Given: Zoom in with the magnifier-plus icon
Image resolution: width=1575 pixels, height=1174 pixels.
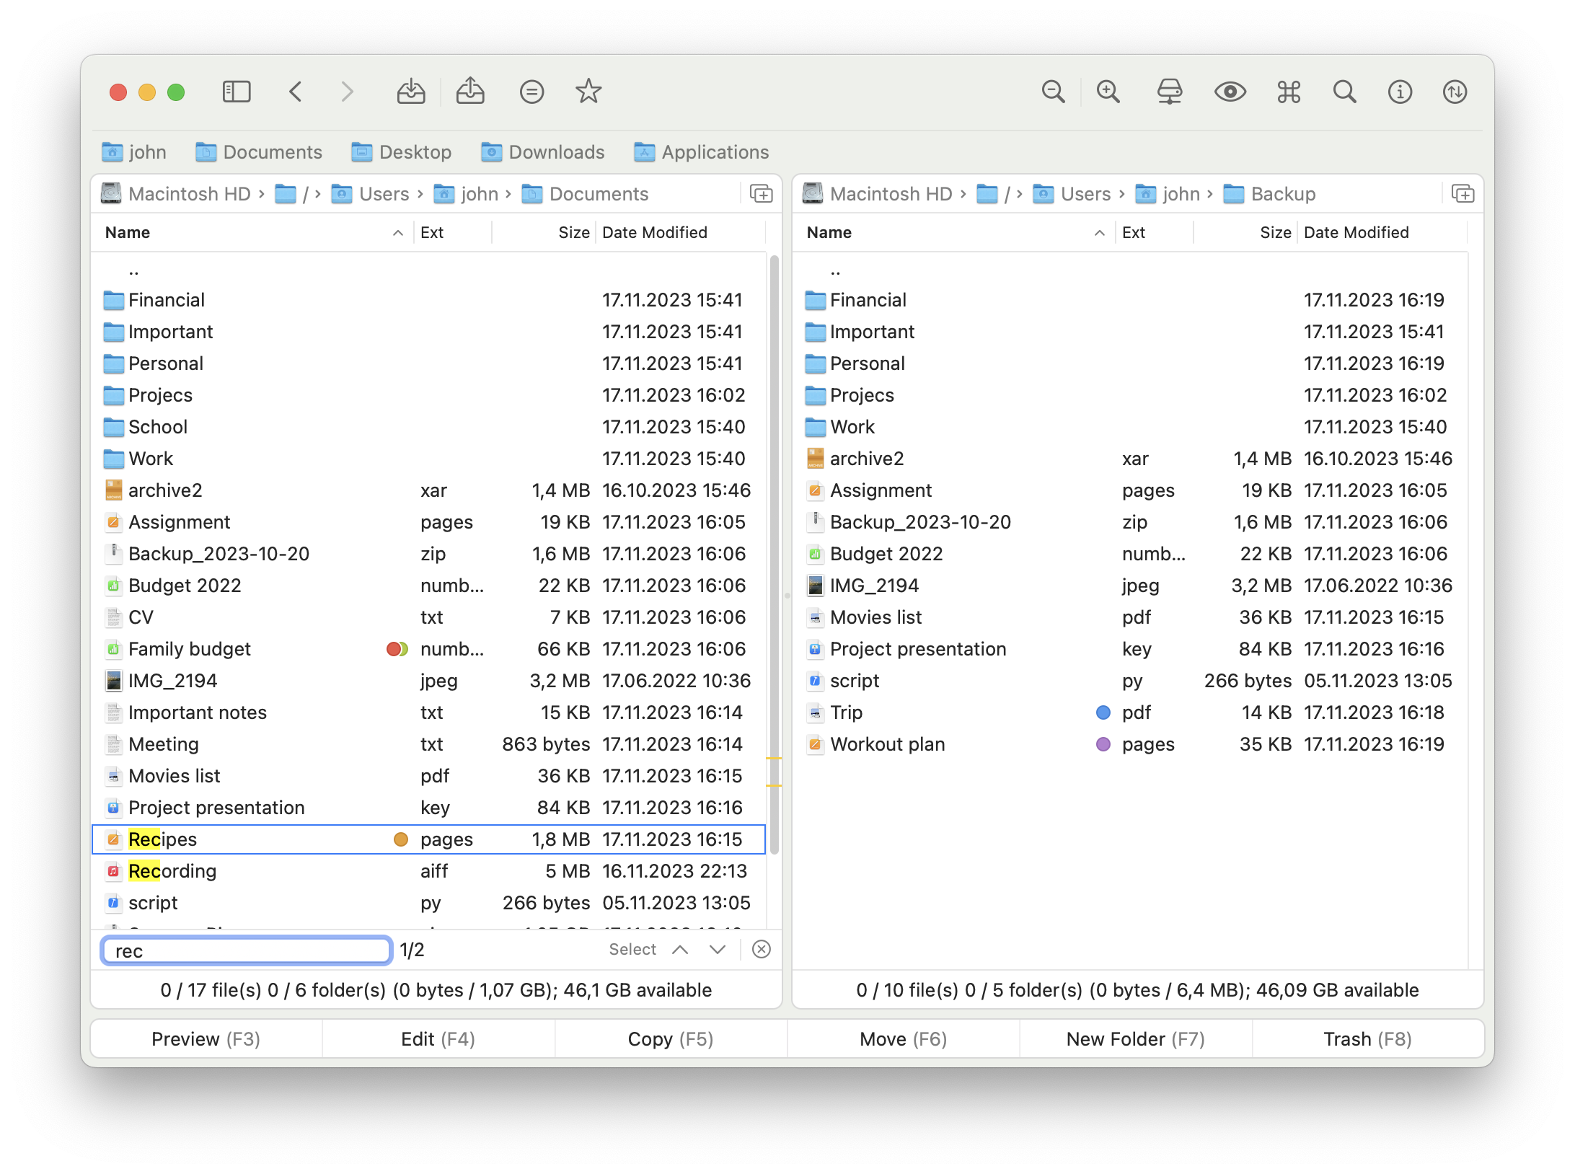Looking at the screenshot, I should point(1108,92).
